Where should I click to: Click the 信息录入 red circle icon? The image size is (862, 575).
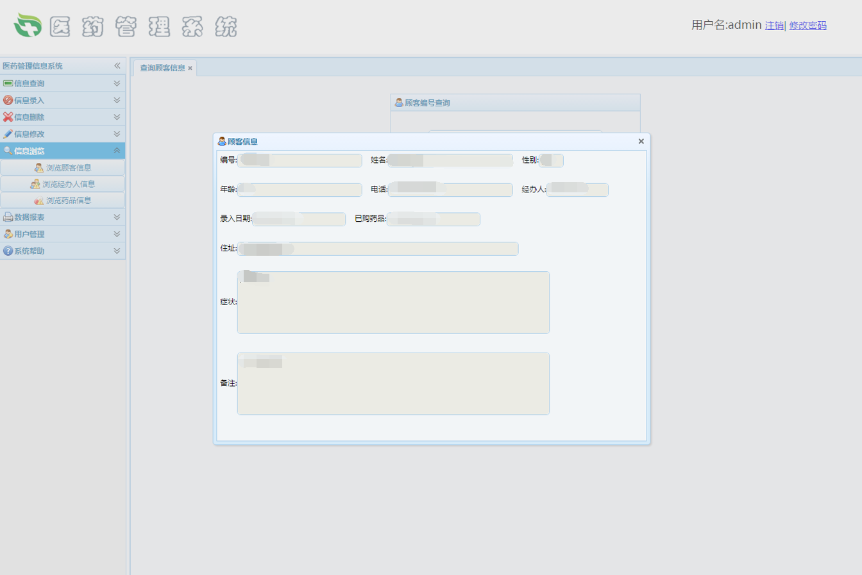tap(8, 100)
